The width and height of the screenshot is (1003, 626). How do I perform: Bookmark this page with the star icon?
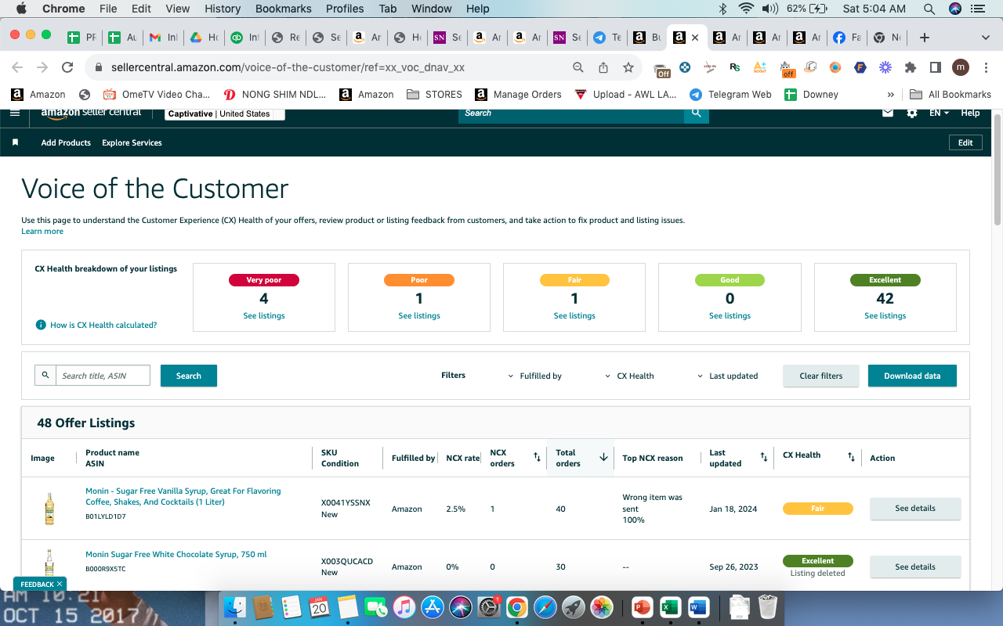628,67
